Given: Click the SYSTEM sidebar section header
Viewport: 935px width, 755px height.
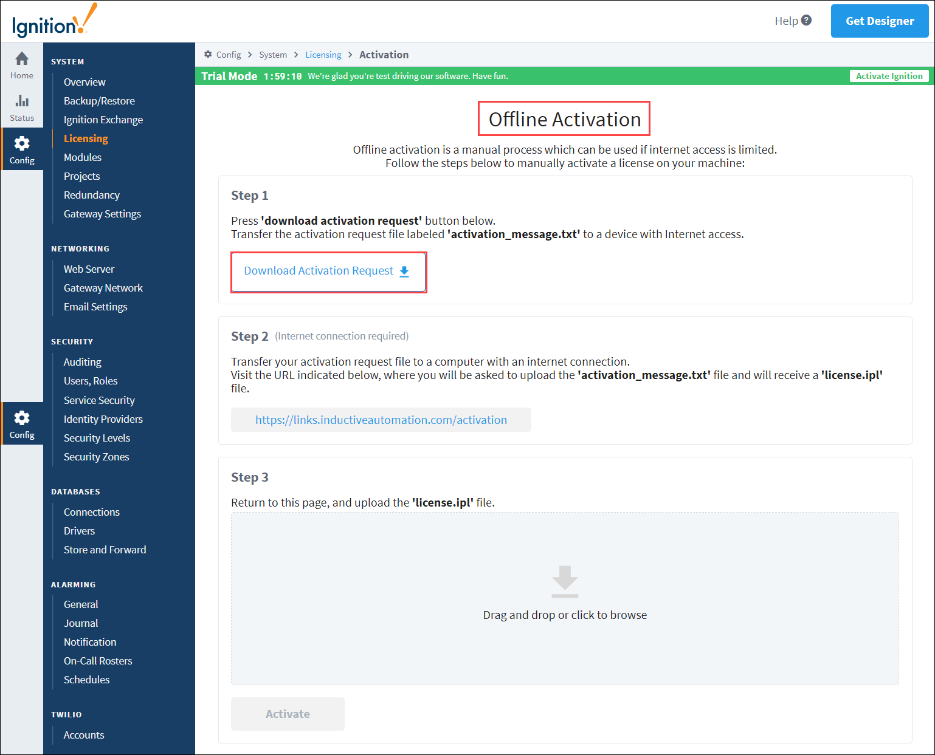Looking at the screenshot, I should [67, 62].
